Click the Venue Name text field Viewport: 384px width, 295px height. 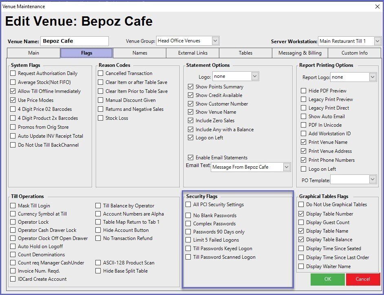tap(74, 41)
